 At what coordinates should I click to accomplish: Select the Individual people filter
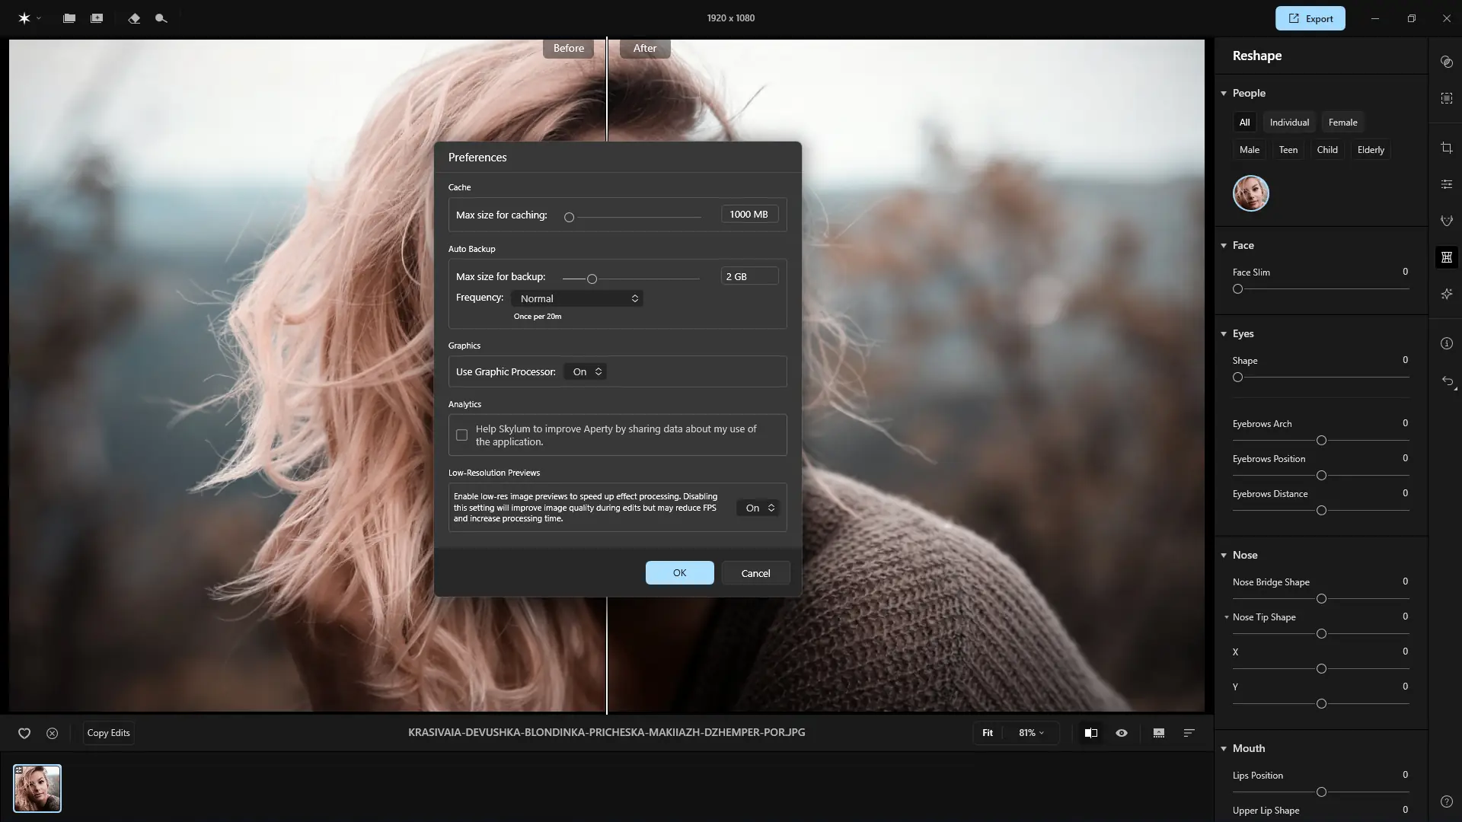(1289, 123)
